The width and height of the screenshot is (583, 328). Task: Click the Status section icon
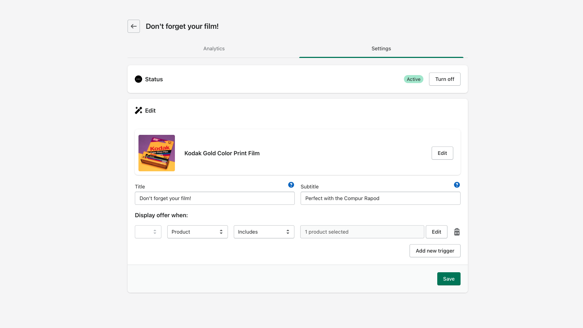(138, 79)
